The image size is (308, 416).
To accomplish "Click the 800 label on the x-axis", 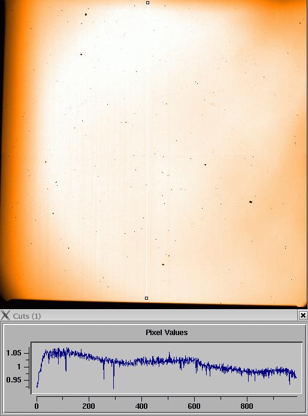I will [x=247, y=406].
